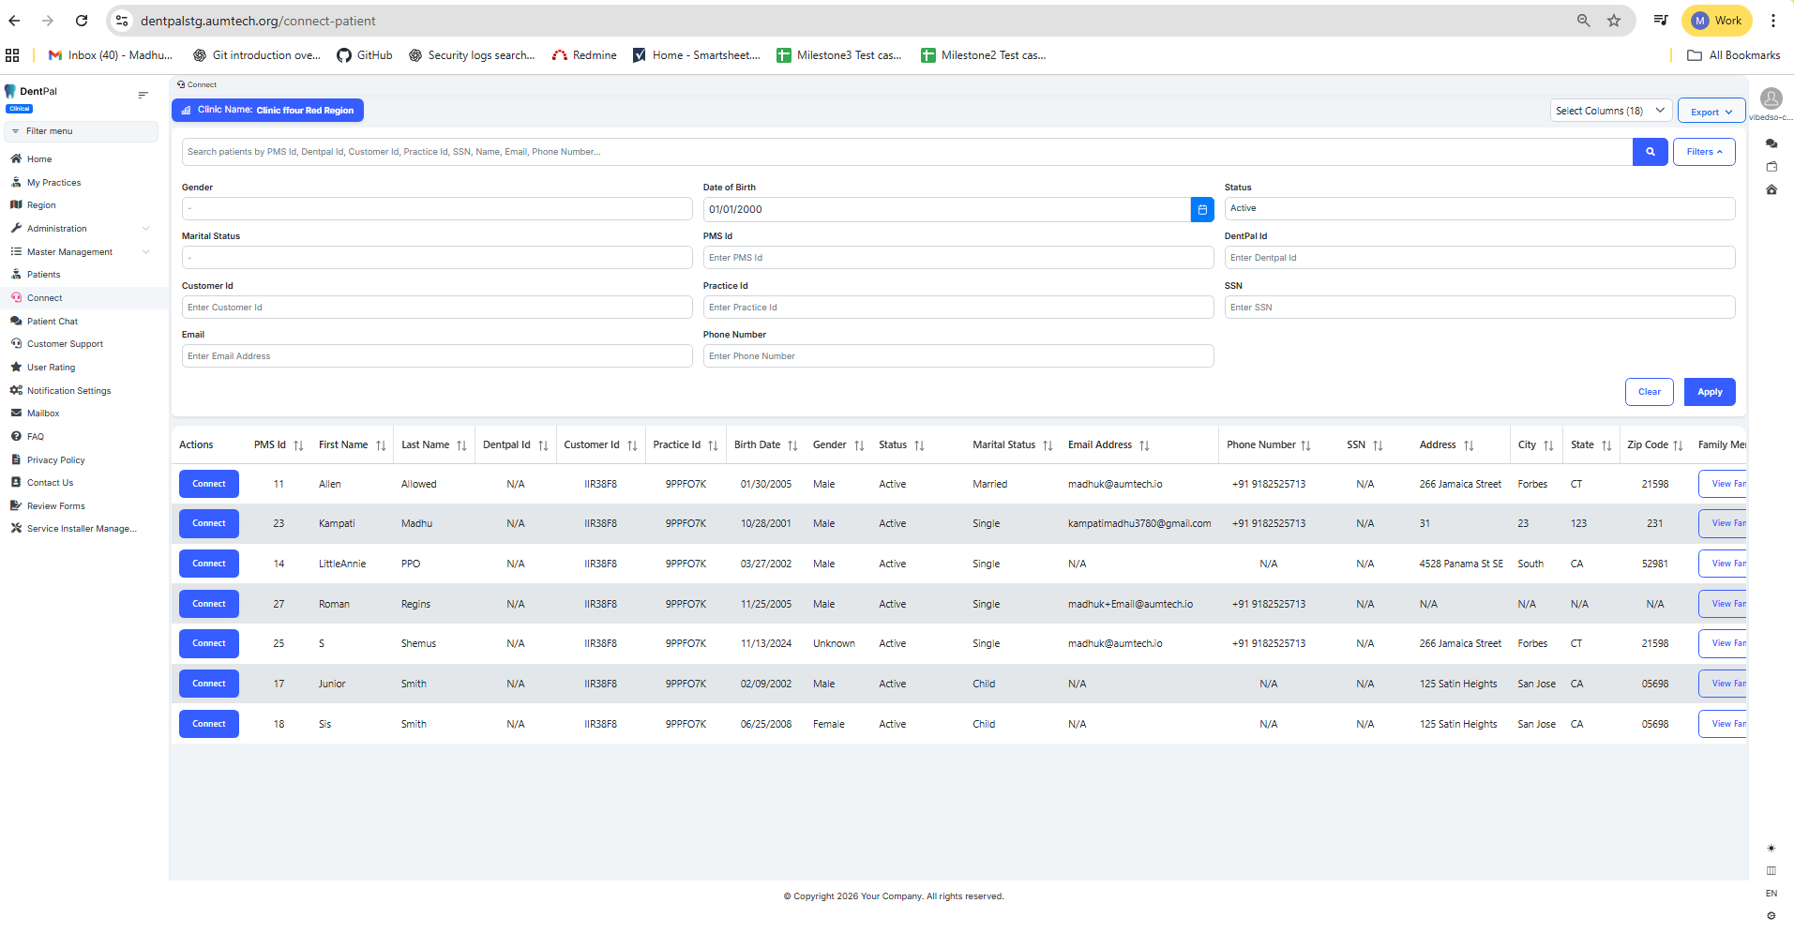Click the clinic home icon in right rail
The width and height of the screenshot is (1794, 933).
tap(1771, 190)
